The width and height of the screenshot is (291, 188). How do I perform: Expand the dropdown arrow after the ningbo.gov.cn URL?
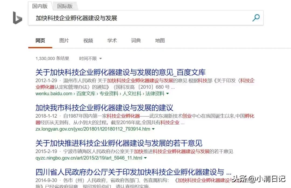click(145, 158)
